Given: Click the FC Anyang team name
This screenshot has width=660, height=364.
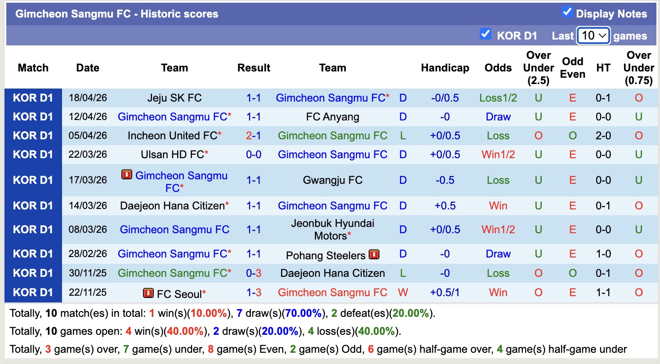Looking at the screenshot, I should tap(333, 116).
